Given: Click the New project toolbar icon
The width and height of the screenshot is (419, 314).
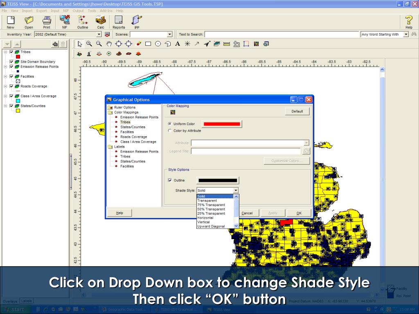Looking at the screenshot, I should pos(11,22).
